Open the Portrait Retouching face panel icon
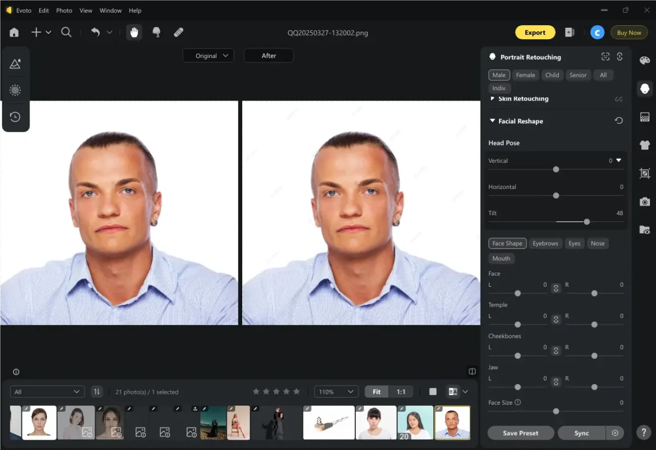Image resolution: width=656 pixels, height=450 pixels. click(645, 88)
